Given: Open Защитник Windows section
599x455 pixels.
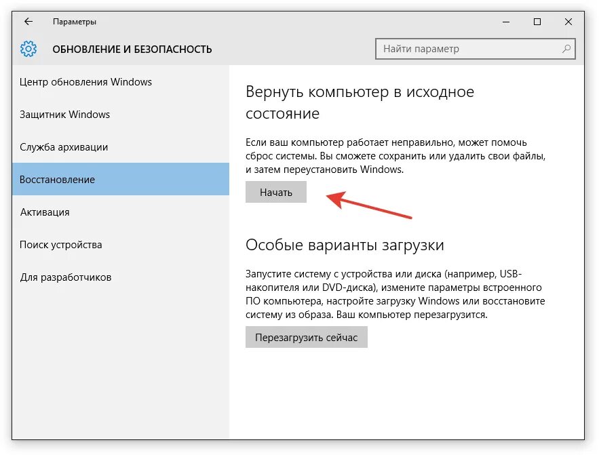Looking at the screenshot, I should (120, 114).
